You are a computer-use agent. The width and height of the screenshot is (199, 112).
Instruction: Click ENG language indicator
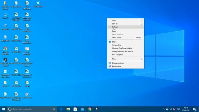click(178, 109)
